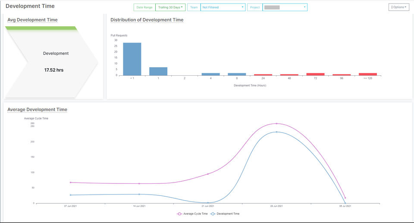Select the blue bar for 1 hour
The height and width of the screenshot is (223, 414).
pyautogui.click(x=158, y=71)
